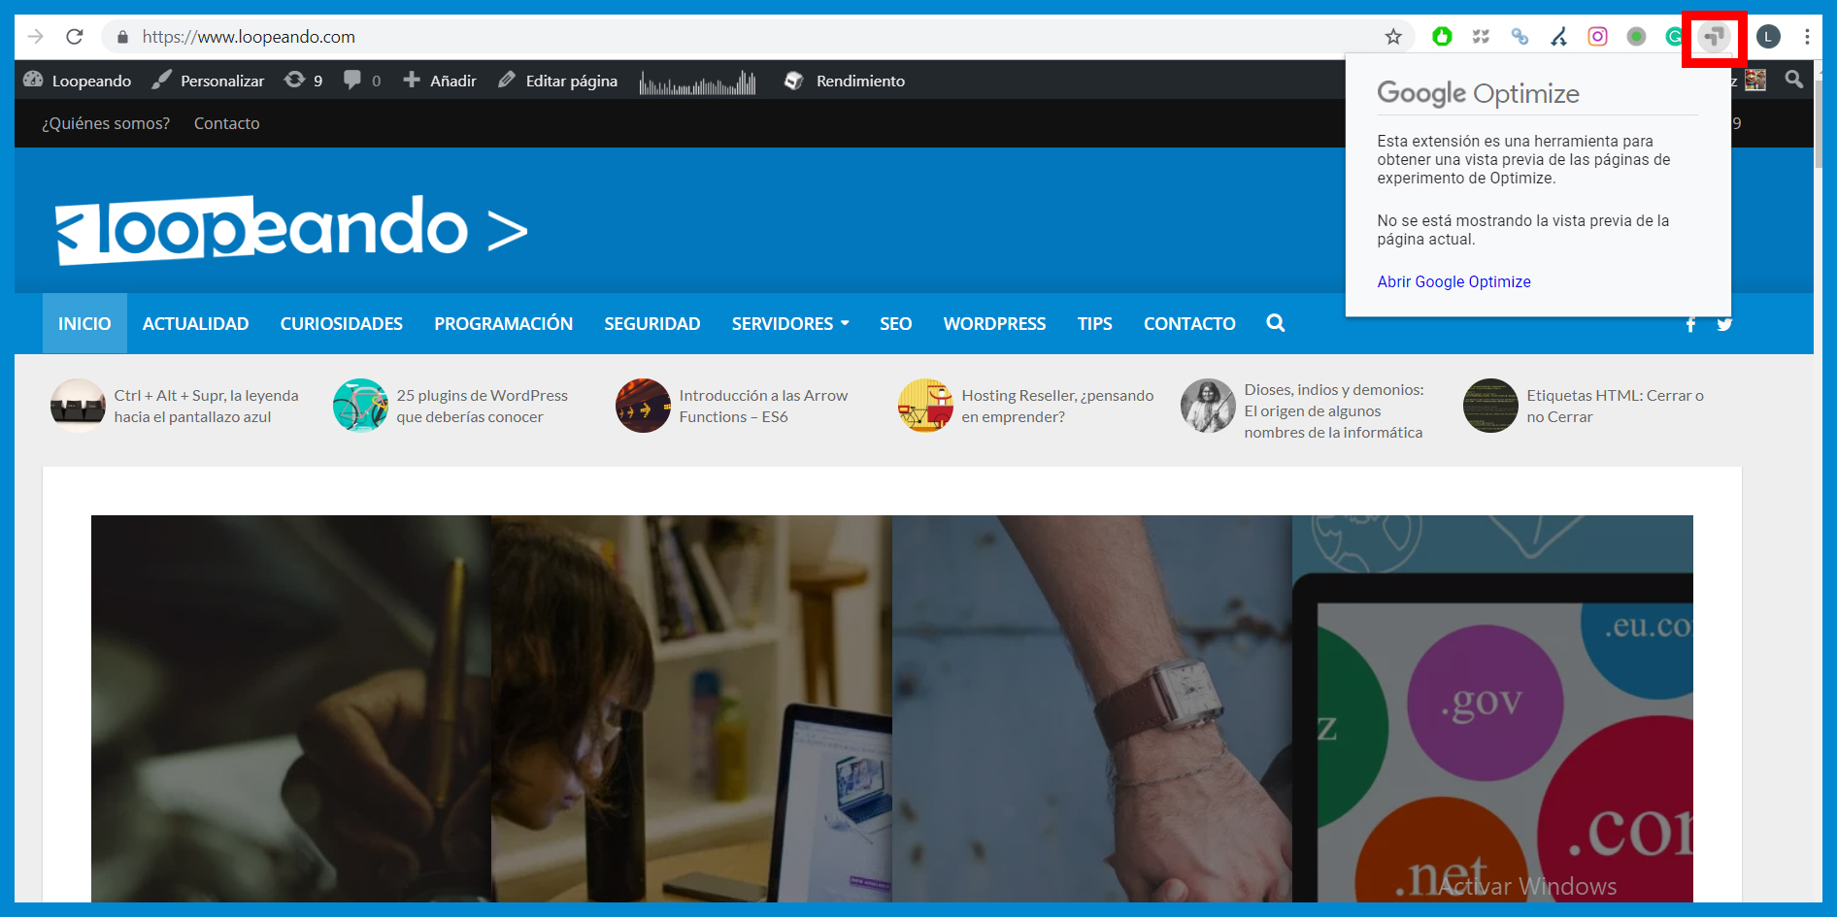
Task: Open the ACTUALIDAD menu item
Action: [x=196, y=323]
